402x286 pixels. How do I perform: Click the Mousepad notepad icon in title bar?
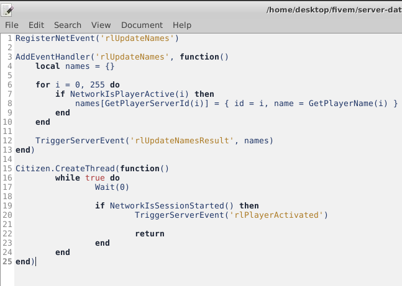[7, 9]
